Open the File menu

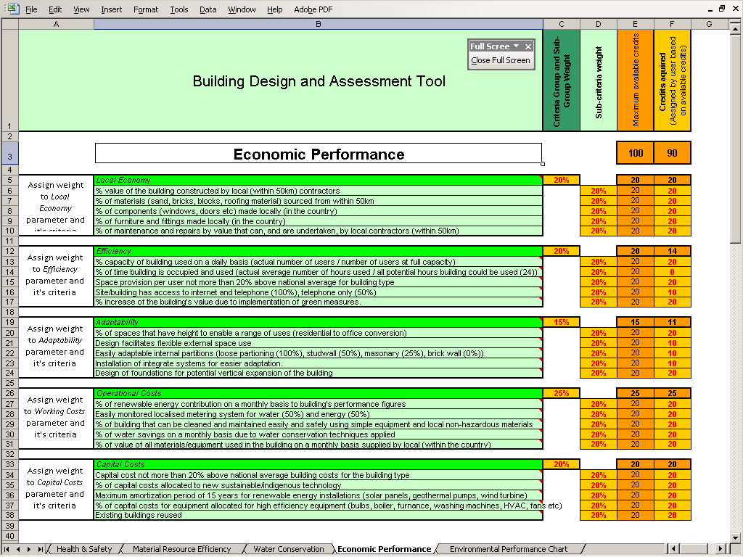tap(30, 9)
